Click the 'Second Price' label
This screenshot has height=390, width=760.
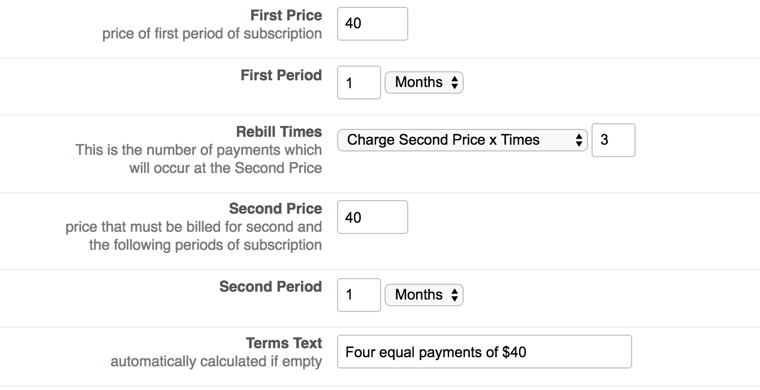(275, 209)
